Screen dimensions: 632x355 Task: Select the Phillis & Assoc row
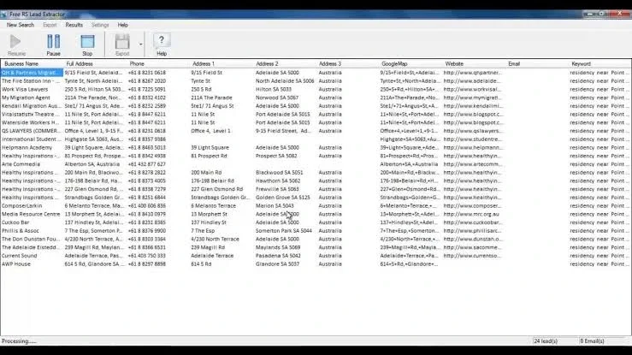(x=316, y=231)
